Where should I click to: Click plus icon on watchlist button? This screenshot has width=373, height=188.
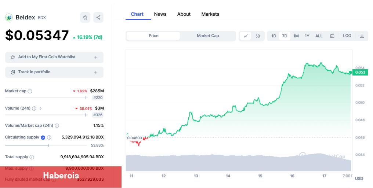coord(96,57)
